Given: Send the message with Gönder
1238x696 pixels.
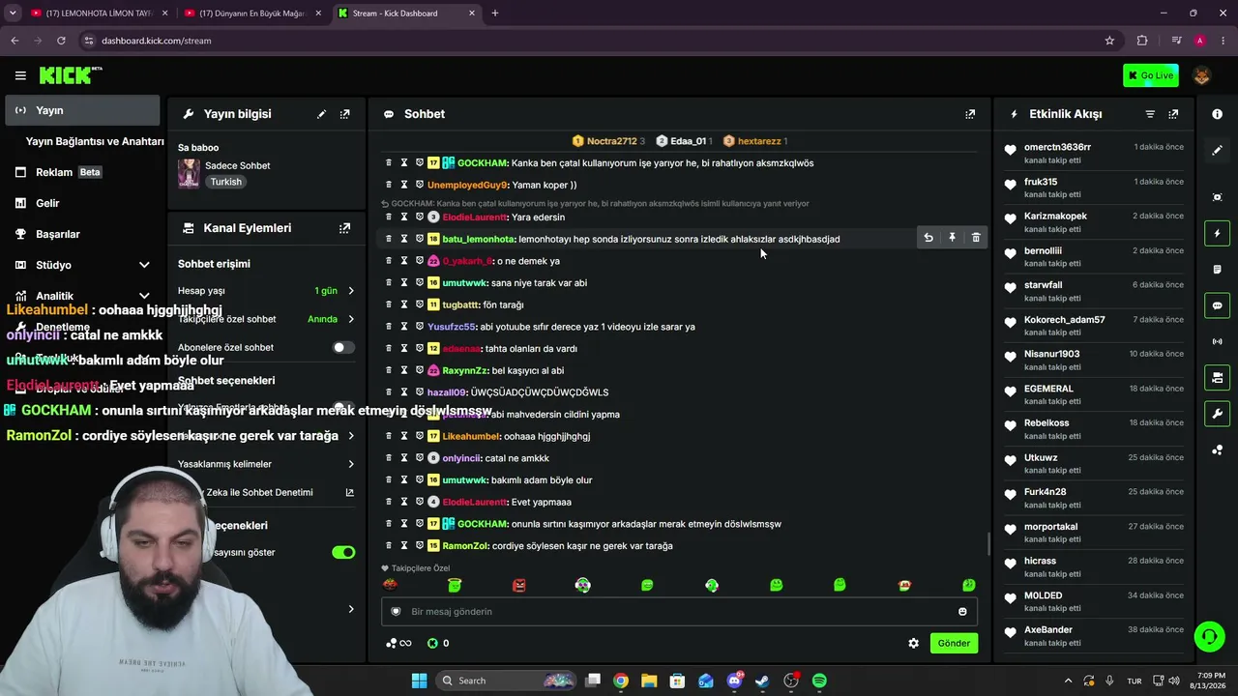Looking at the screenshot, I should pyautogui.click(x=954, y=643).
